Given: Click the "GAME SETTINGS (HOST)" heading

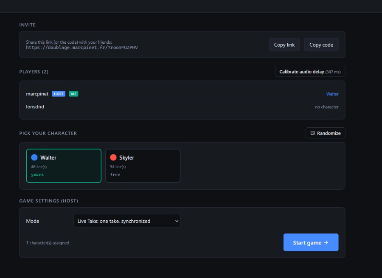Looking at the screenshot, I should (49, 201).
